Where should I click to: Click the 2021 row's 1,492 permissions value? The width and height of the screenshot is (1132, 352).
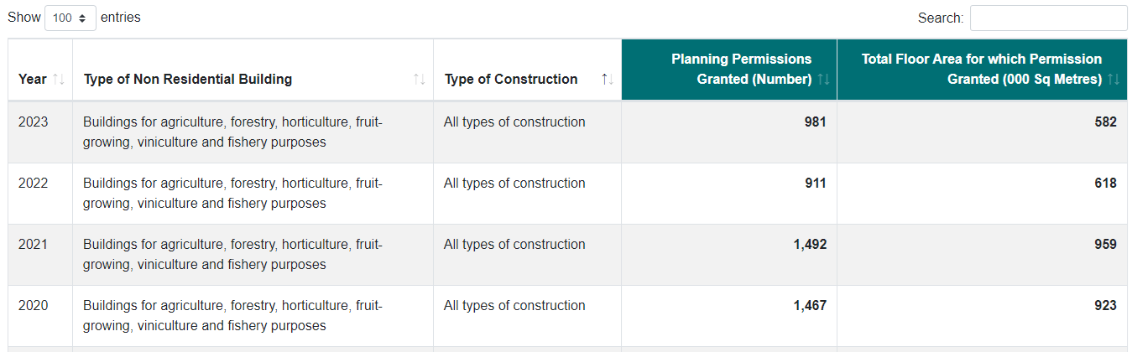coord(810,244)
